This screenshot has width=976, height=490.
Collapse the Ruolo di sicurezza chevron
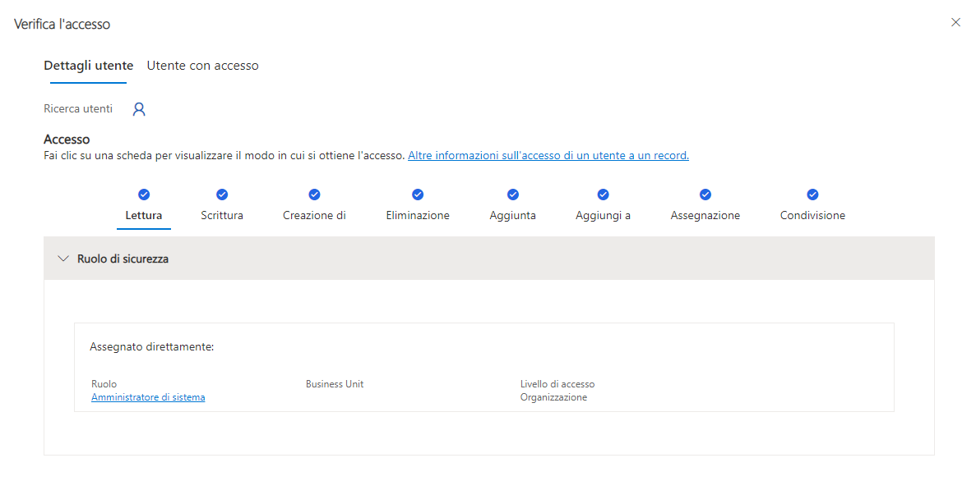(63, 259)
